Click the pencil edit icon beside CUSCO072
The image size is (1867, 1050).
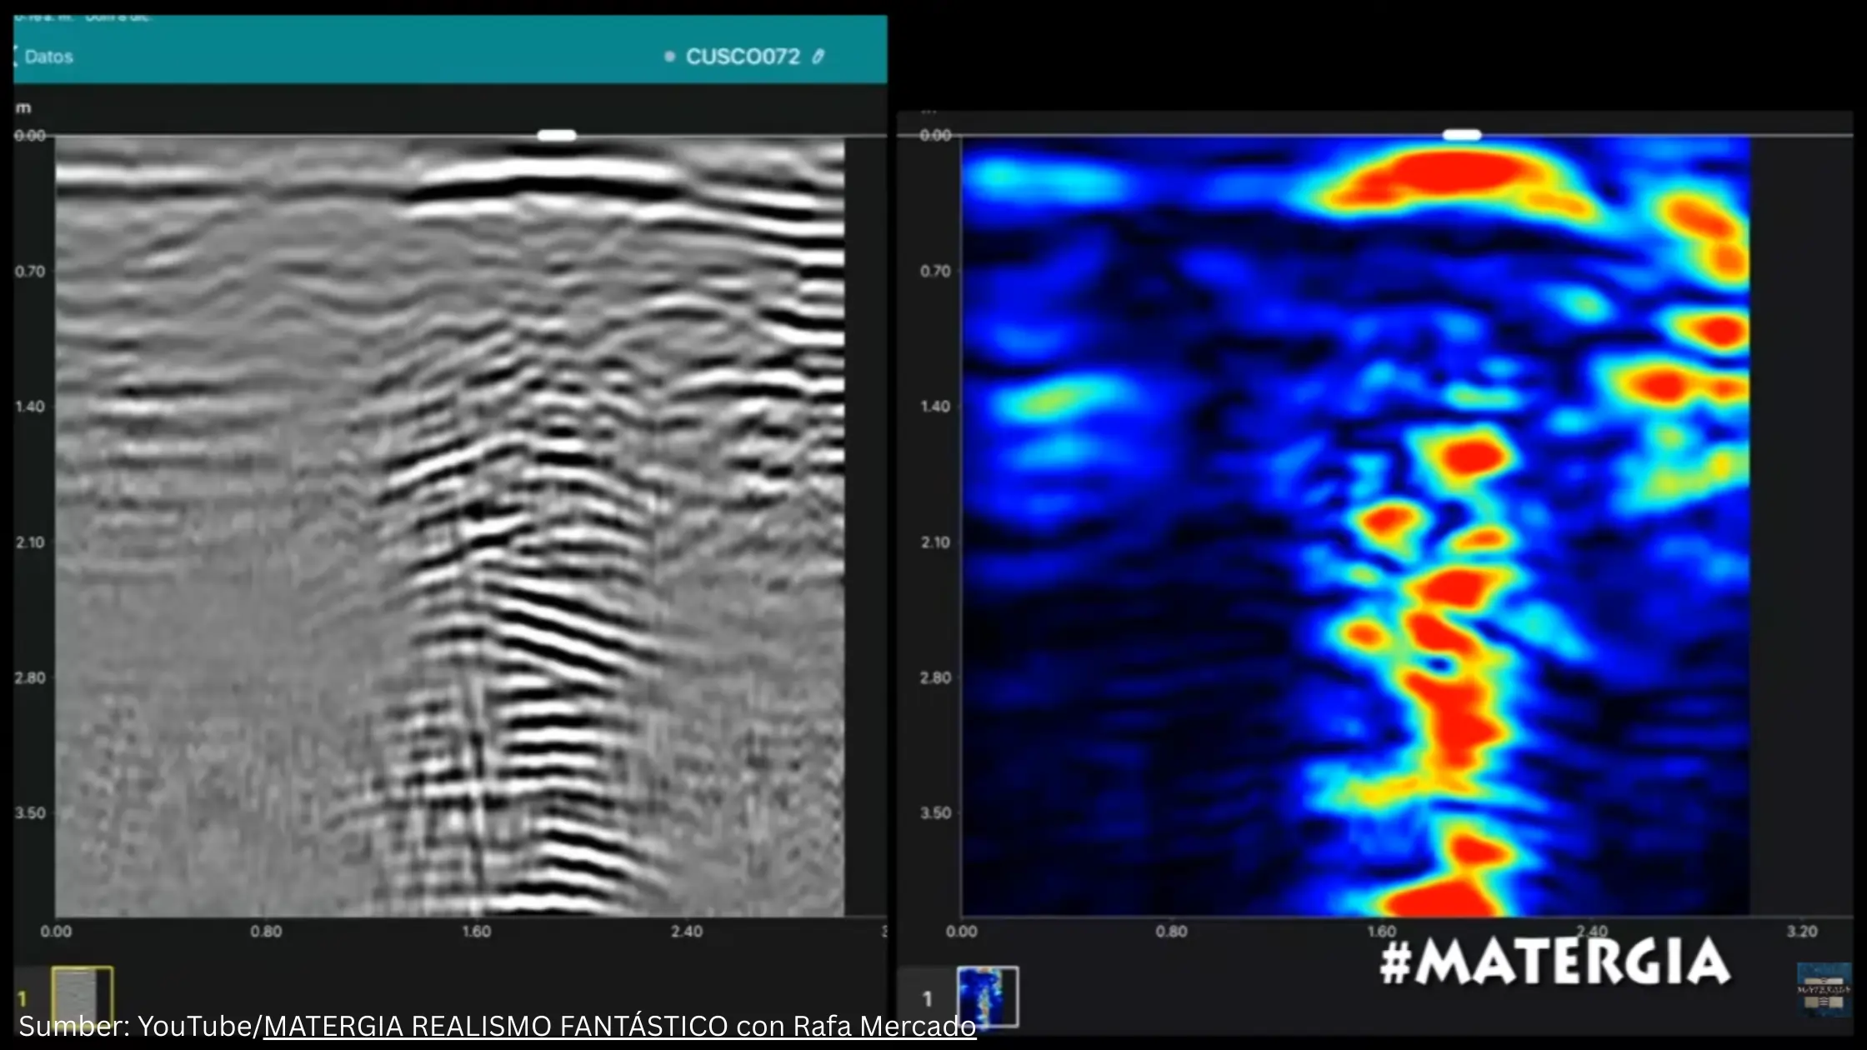click(818, 57)
